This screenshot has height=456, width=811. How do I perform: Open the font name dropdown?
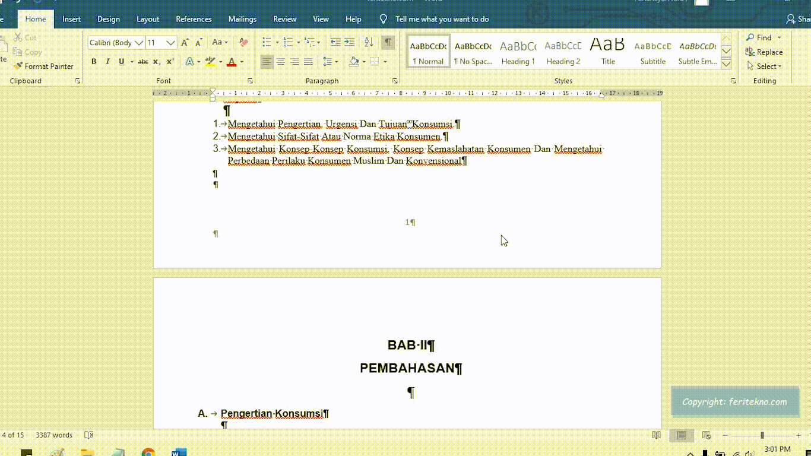(x=140, y=43)
